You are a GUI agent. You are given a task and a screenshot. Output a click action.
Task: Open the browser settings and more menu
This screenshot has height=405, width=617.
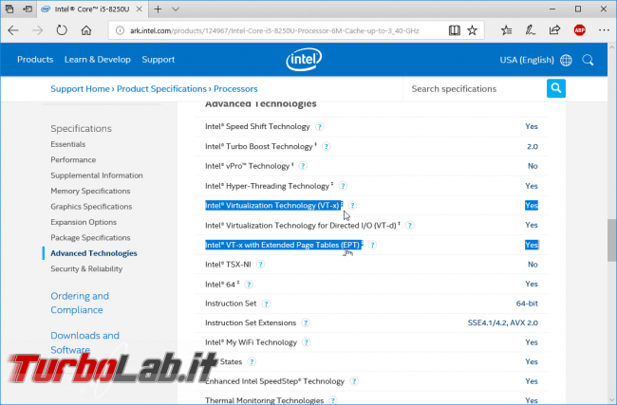pyautogui.click(x=604, y=30)
